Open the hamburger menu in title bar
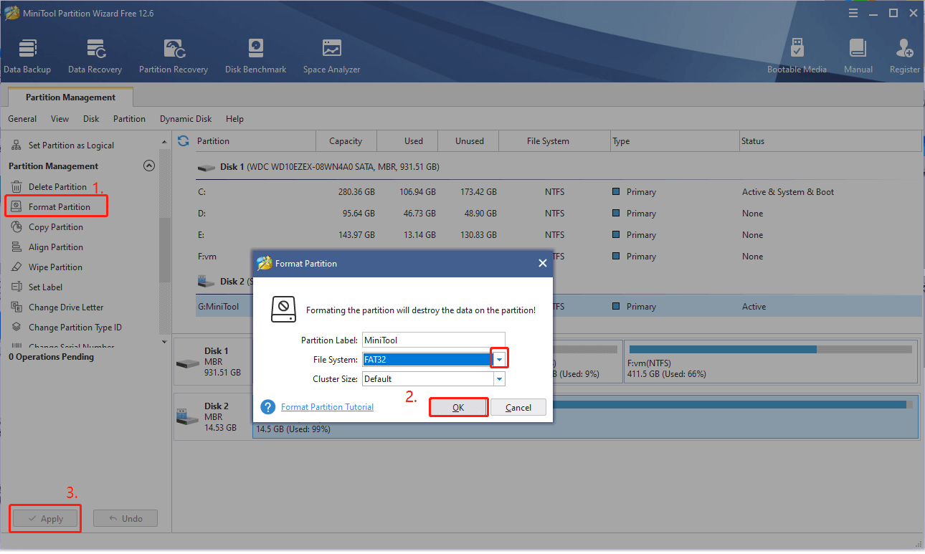 pyautogui.click(x=853, y=13)
